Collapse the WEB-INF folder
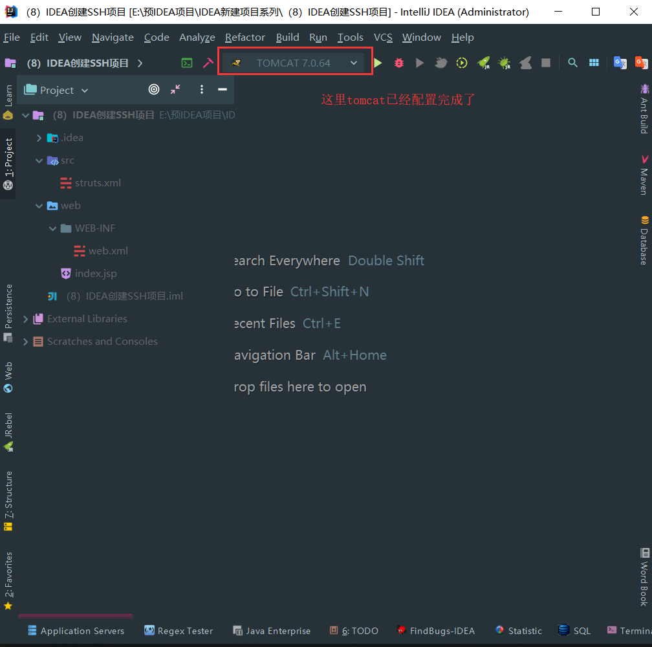The height and width of the screenshot is (647, 652). coord(53,228)
